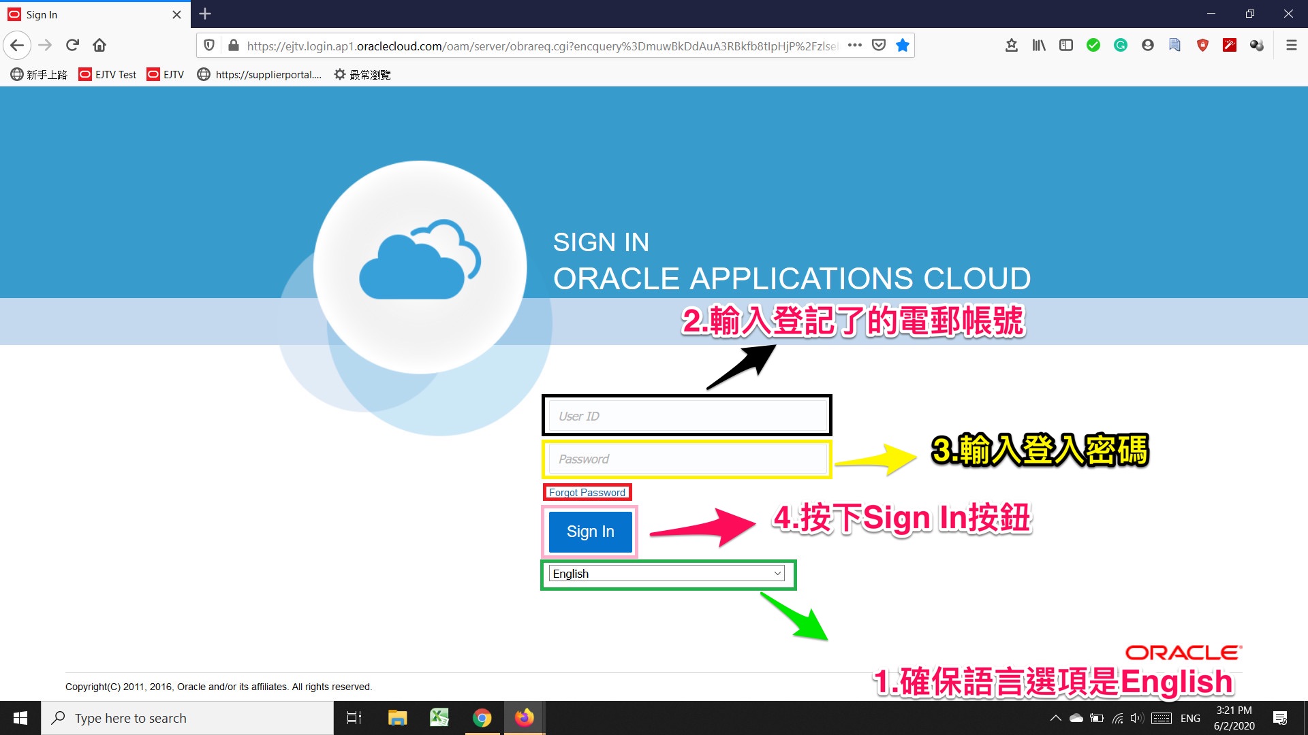Viewport: 1308px width, 735px height.
Task: Open the supplierportal bookmark
Action: (260, 74)
